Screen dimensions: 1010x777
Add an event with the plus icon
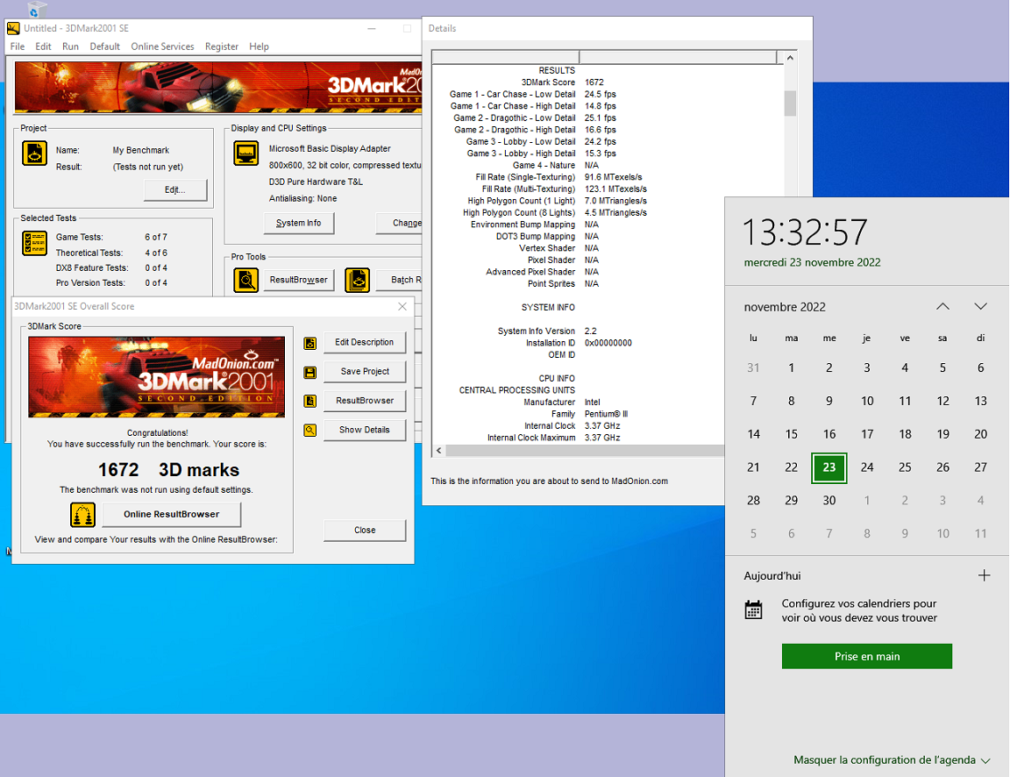click(984, 575)
